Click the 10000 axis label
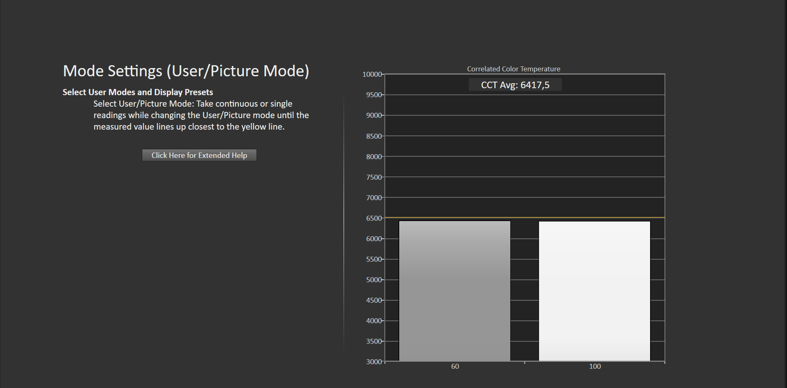This screenshot has width=787, height=388. (372, 74)
